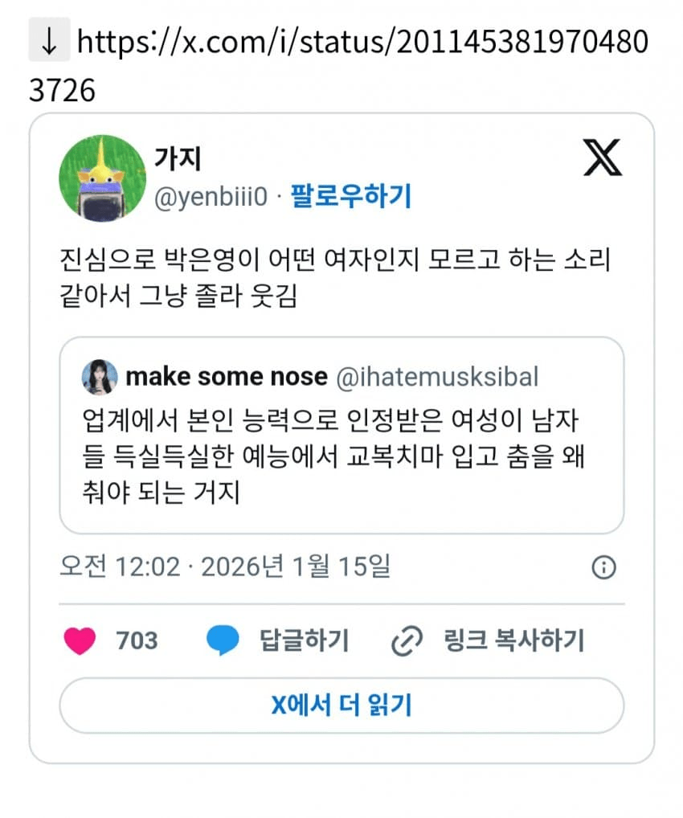The height and width of the screenshot is (818, 683).
Task: Open the quoted tweet body text
Action: click(x=333, y=456)
